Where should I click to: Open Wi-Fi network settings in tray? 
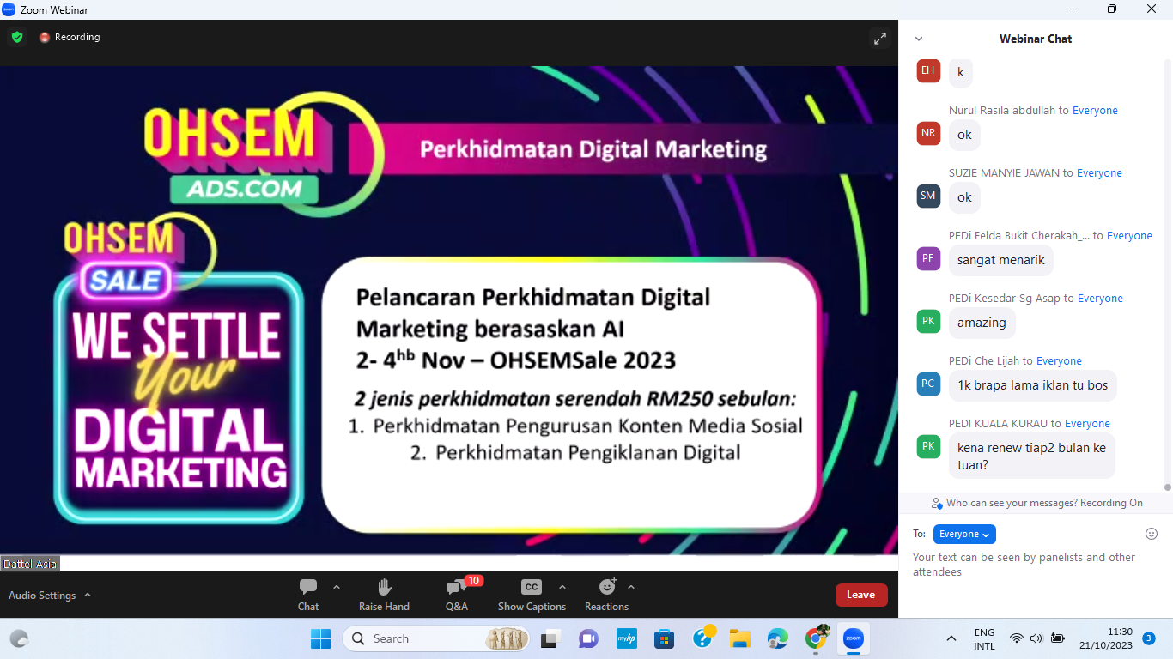[1017, 638]
